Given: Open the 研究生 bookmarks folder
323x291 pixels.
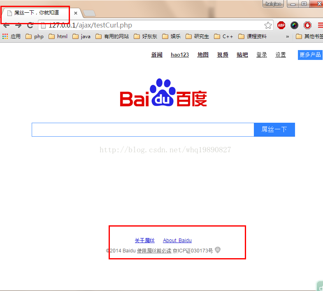Looking at the screenshot, I should coord(198,37).
